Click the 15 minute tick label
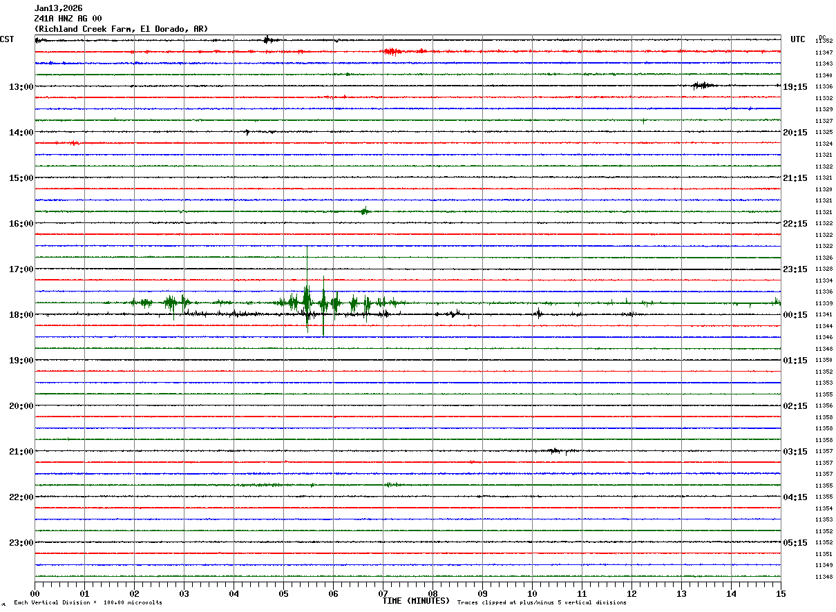 click(781, 593)
